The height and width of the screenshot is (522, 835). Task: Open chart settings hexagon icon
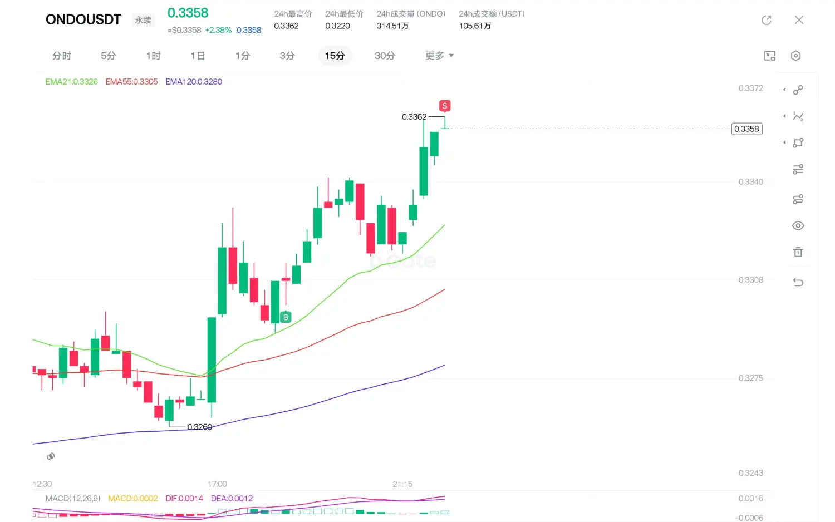795,56
